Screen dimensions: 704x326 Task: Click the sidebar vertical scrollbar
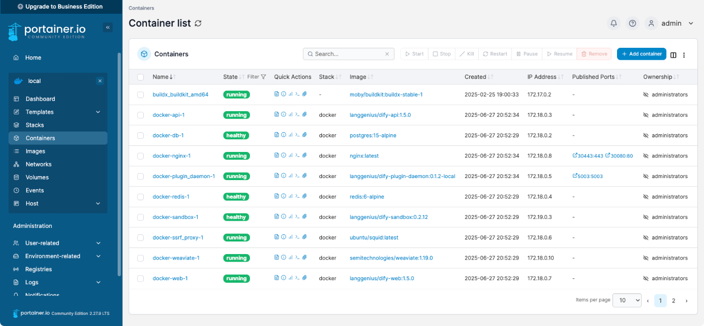click(119, 164)
